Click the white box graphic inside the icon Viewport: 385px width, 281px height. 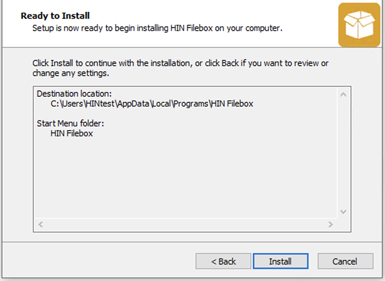(359, 25)
